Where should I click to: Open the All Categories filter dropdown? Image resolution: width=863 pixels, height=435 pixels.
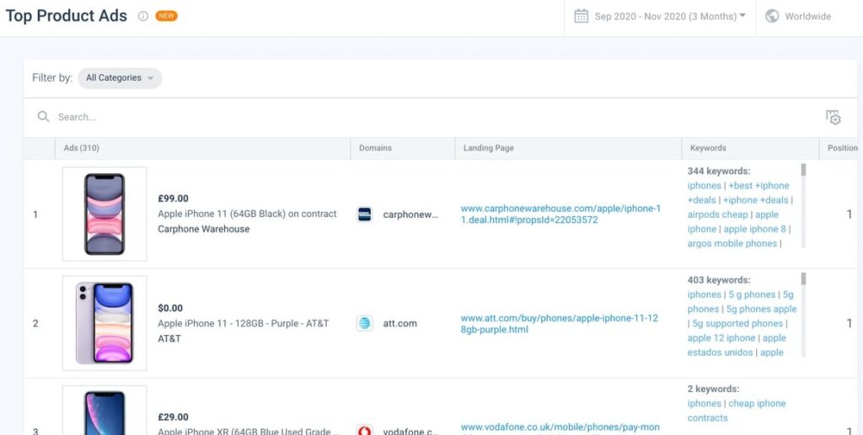(120, 78)
